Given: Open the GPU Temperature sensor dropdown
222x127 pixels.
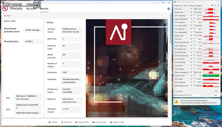Looking at the screenshot, I should coord(191,16).
